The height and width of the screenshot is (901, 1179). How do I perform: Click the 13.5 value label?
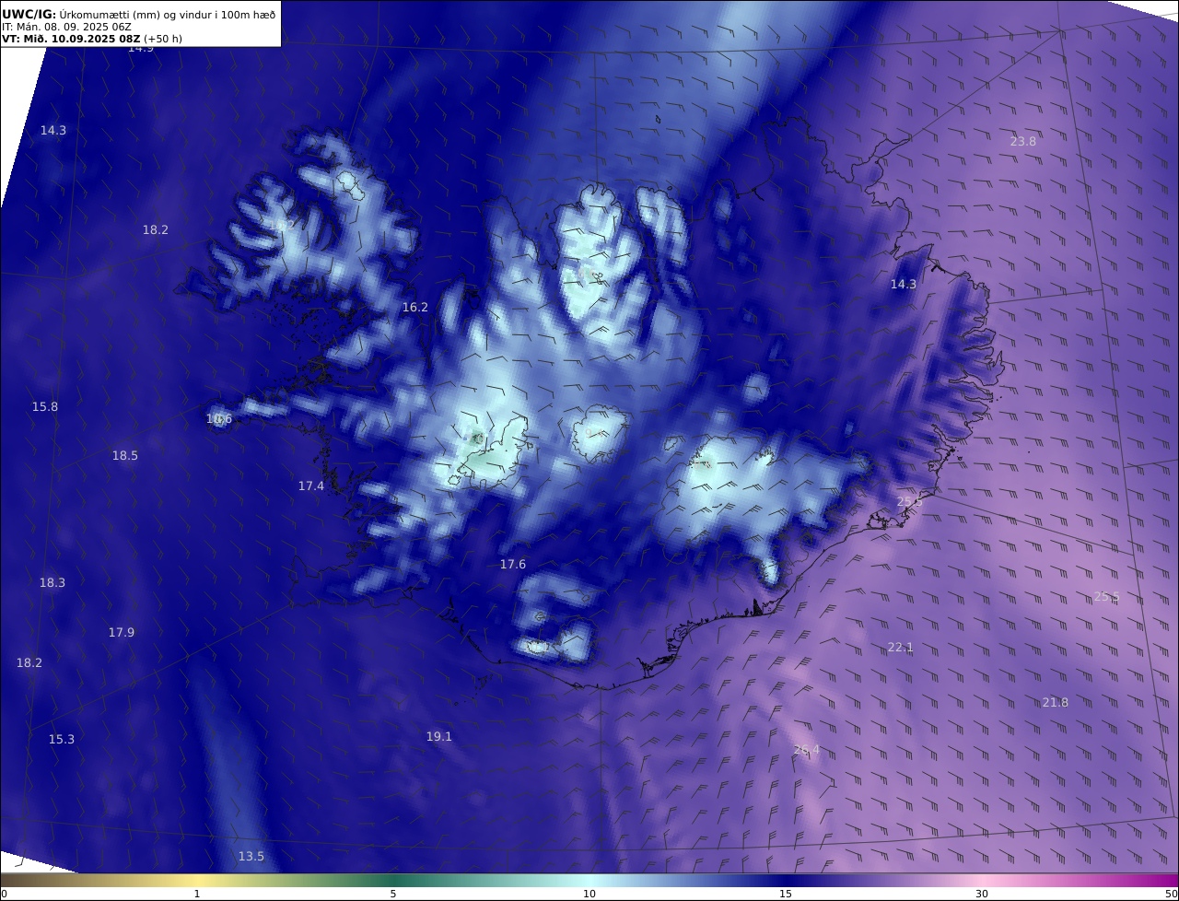pyautogui.click(x=251, y=856)
